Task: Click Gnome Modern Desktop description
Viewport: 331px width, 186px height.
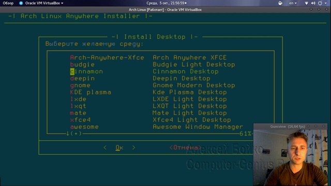Action: point(194,85)
